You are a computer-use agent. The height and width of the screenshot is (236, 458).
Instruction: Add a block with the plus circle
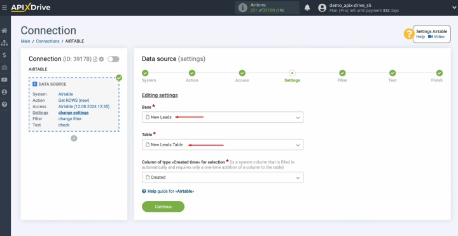coord(74,139)
